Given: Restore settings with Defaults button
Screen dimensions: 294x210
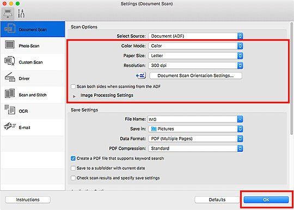Looking at the screenshot, I should coord(217,200).
